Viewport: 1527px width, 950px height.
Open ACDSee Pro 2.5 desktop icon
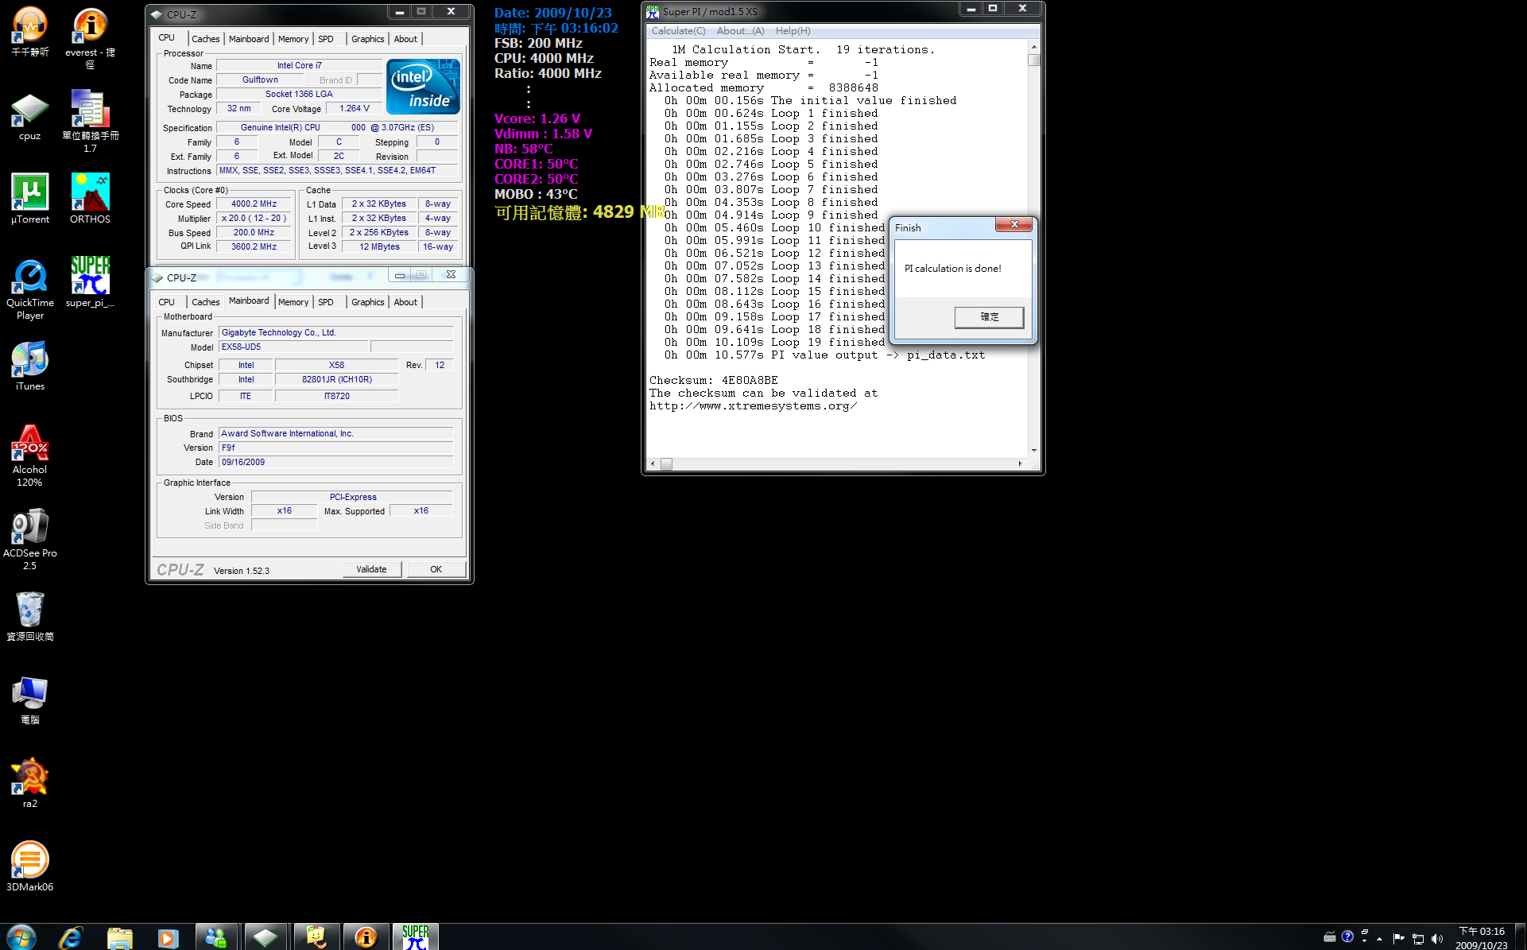[x=29, y=540]
